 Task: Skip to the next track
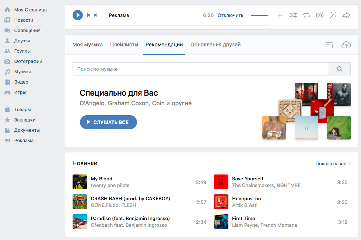[x=95, y=15]
